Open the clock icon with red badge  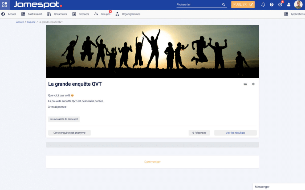(280, 5)
